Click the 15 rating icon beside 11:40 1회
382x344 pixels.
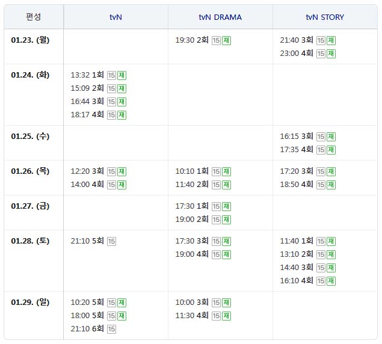[x=321, y=241]
